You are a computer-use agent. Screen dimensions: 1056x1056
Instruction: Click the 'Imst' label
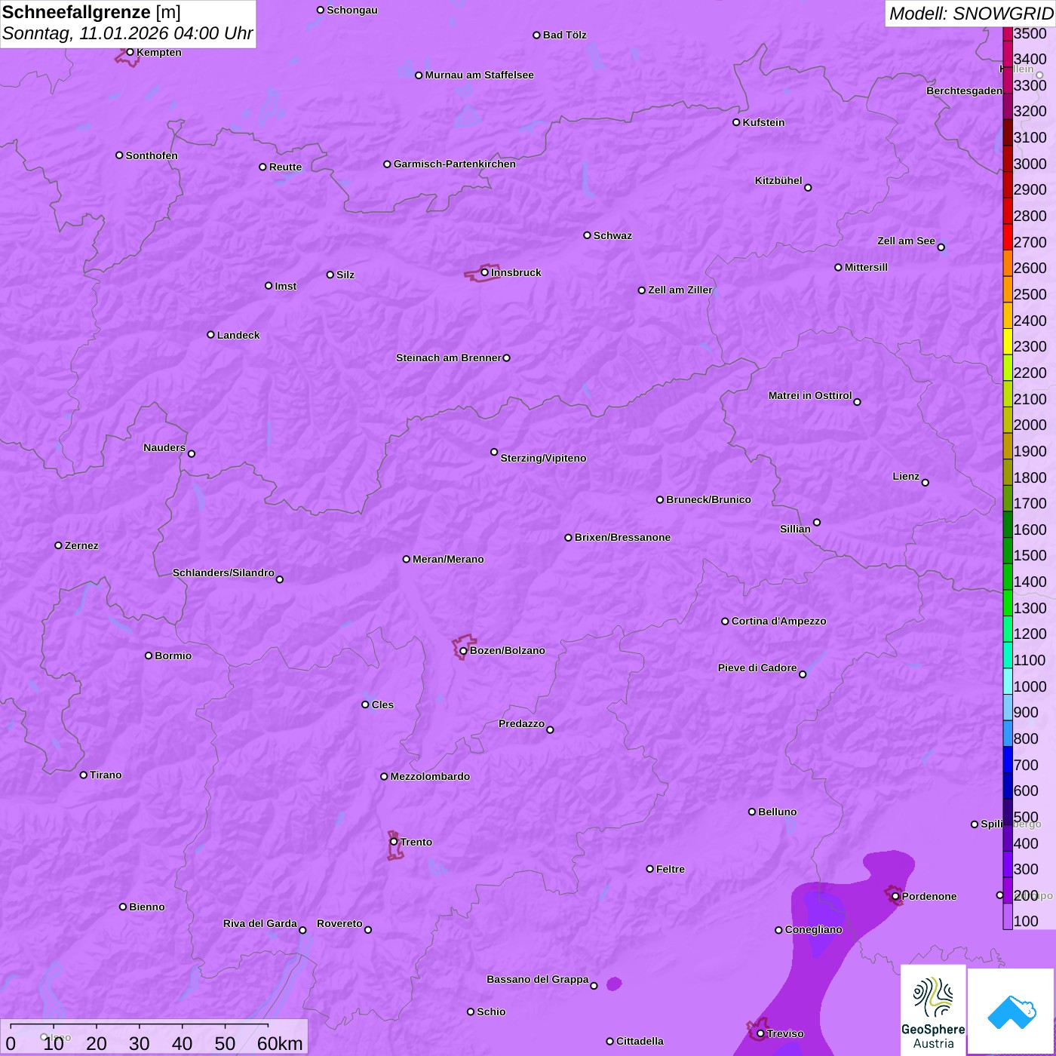285,286
